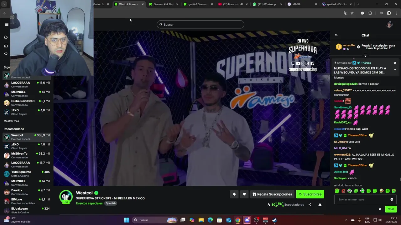Open new browser tab plus button
The image size is (401, 225).
tap(358, 4)
